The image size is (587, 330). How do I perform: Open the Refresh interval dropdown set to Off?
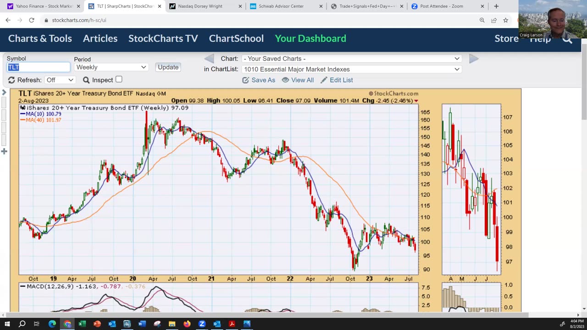[60, 80]
